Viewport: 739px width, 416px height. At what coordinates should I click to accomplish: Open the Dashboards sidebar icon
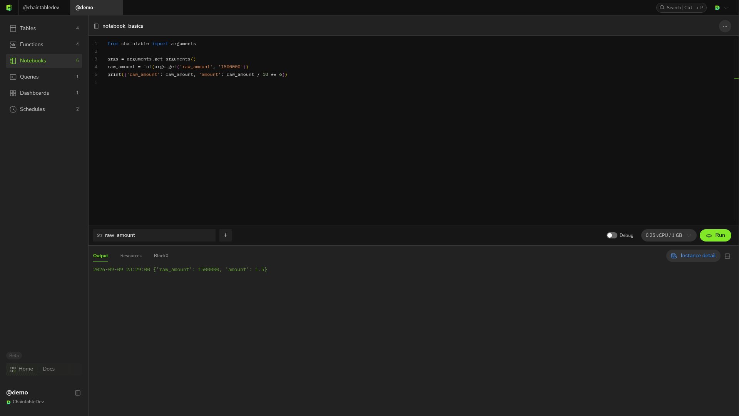pyautogui.click(x=13, y=93)
